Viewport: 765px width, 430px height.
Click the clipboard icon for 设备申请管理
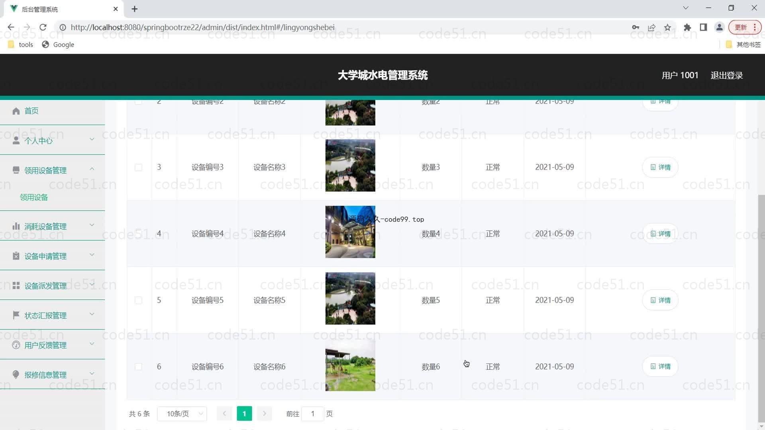16,256
